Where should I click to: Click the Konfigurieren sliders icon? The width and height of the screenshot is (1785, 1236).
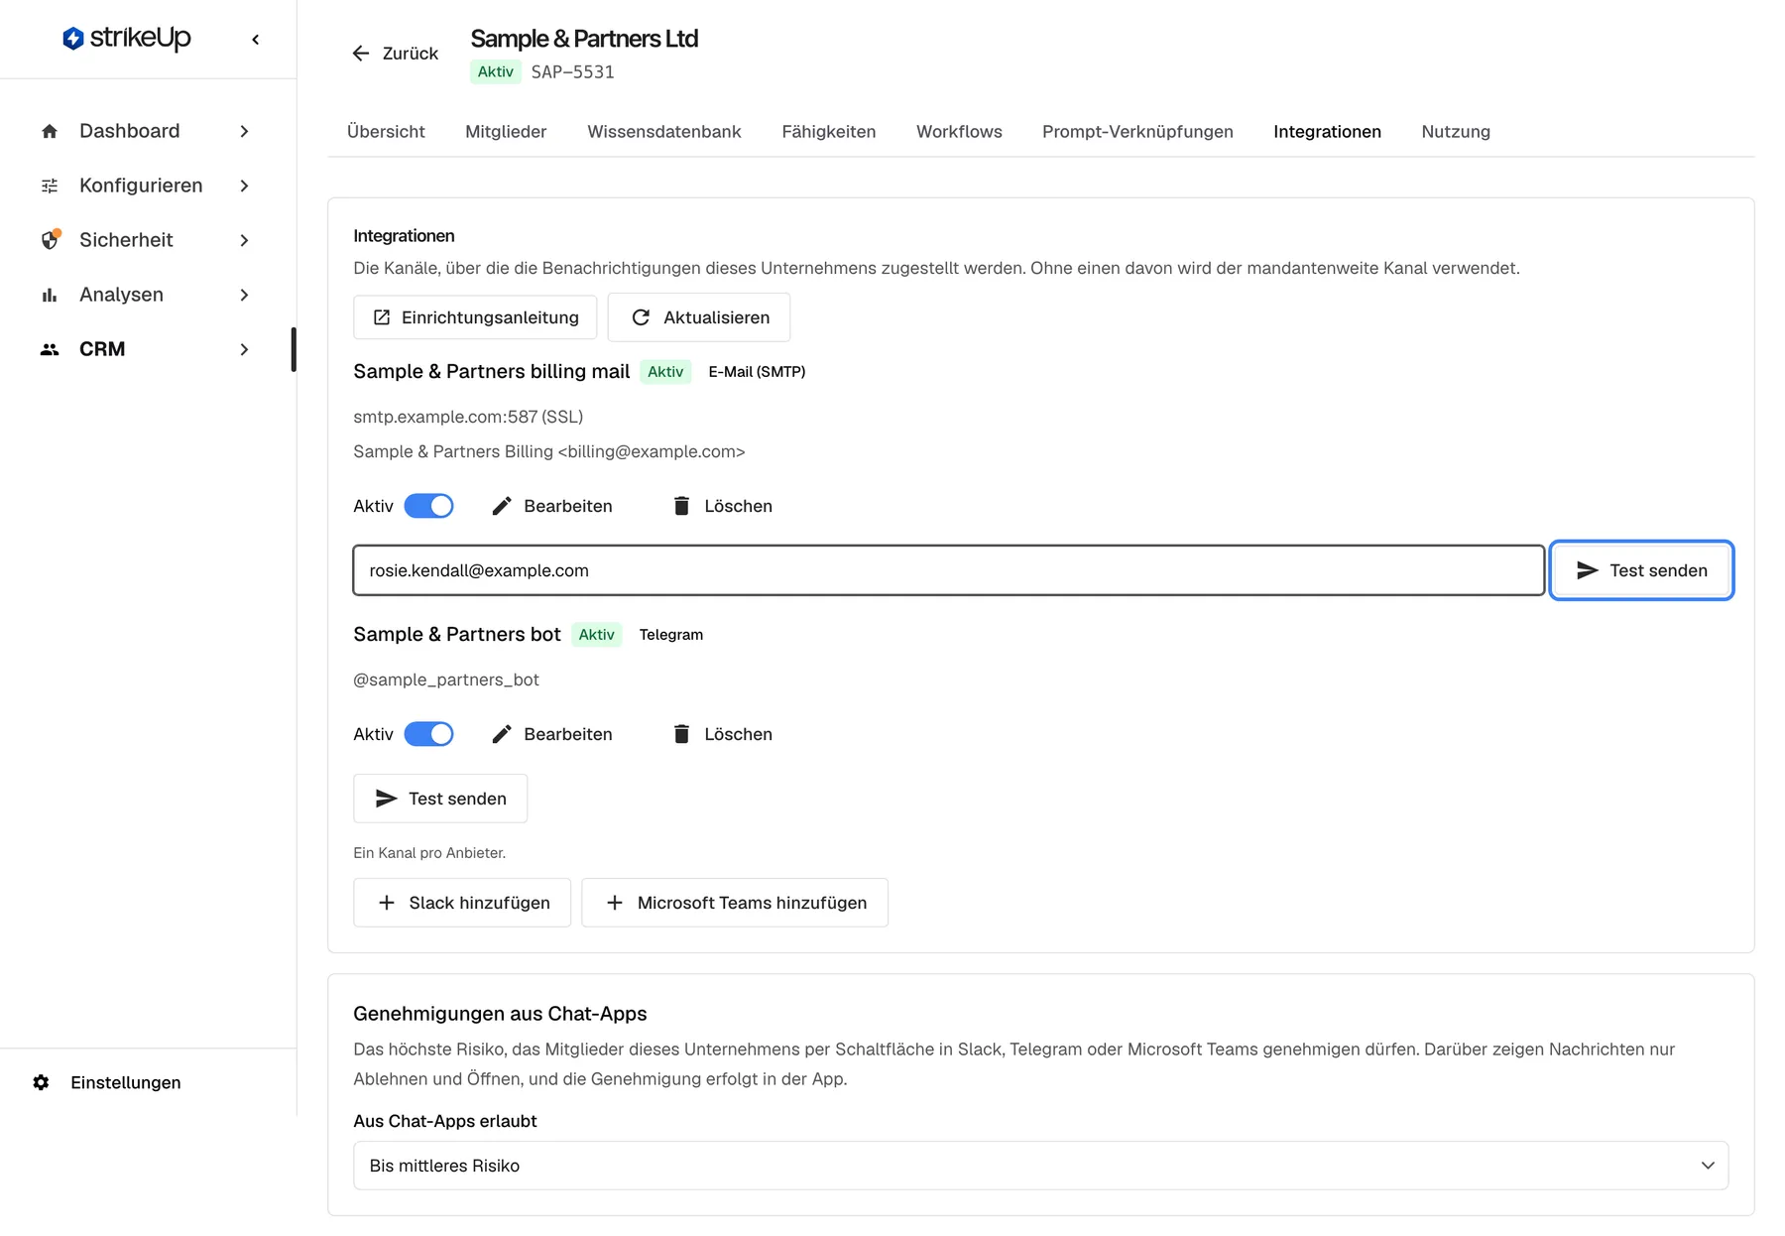pyautogui.click(x=50, y=185)
